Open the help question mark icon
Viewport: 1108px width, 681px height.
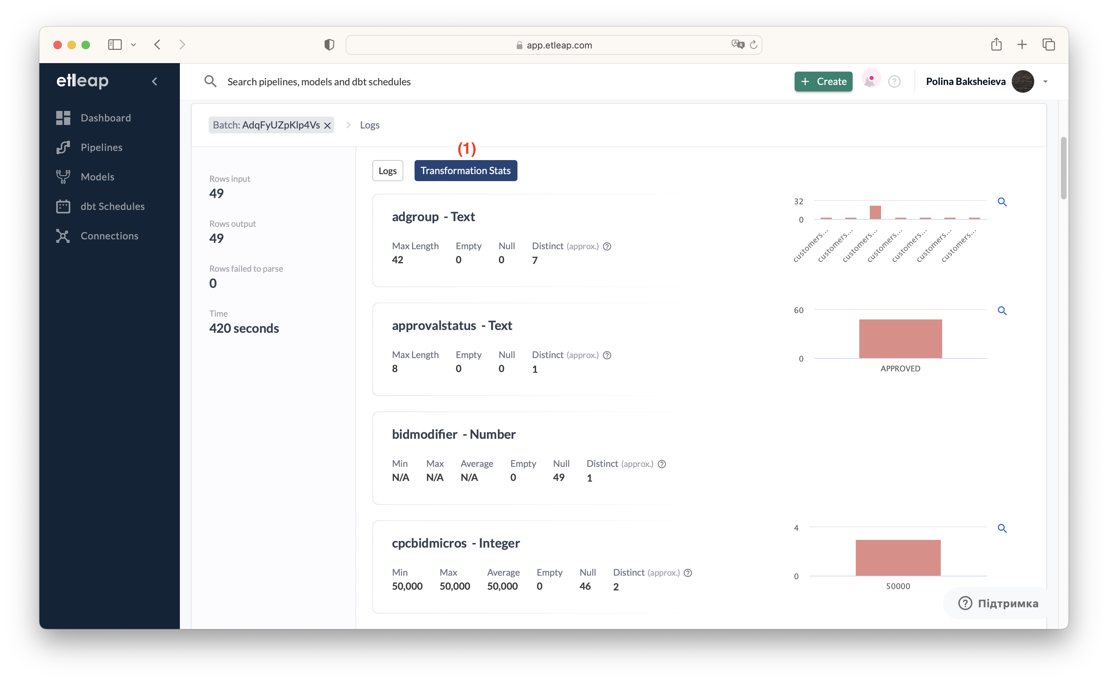click(894, 81)
